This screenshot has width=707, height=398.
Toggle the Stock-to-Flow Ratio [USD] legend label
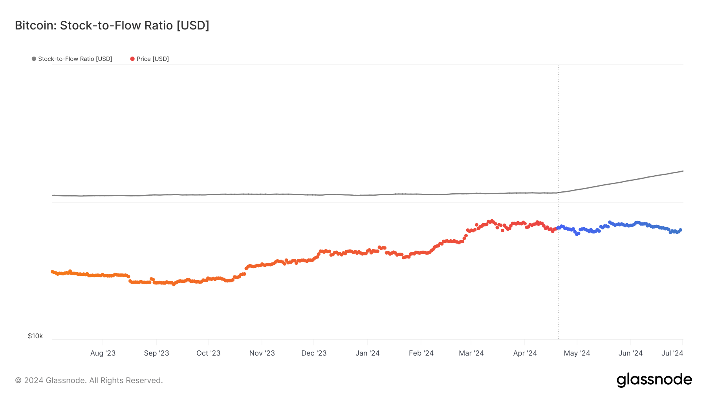point(75,59)
